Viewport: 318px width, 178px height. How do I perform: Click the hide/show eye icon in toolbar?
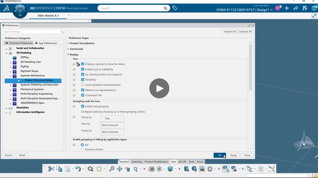[234, 169]
